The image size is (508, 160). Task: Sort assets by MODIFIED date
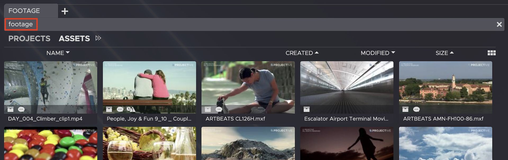[378, 53]
